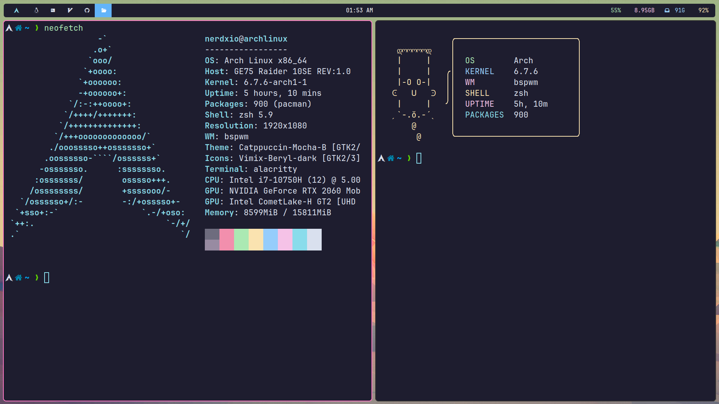Click the 'Resolution: 1920x1080' line
The image size is (719, 404).
pos(256,126)
